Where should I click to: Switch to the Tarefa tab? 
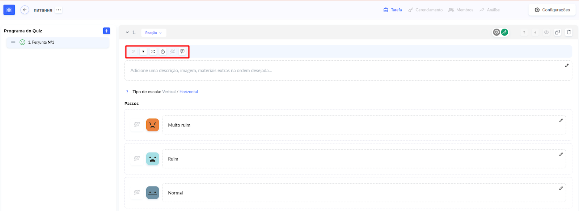[393, 10]
